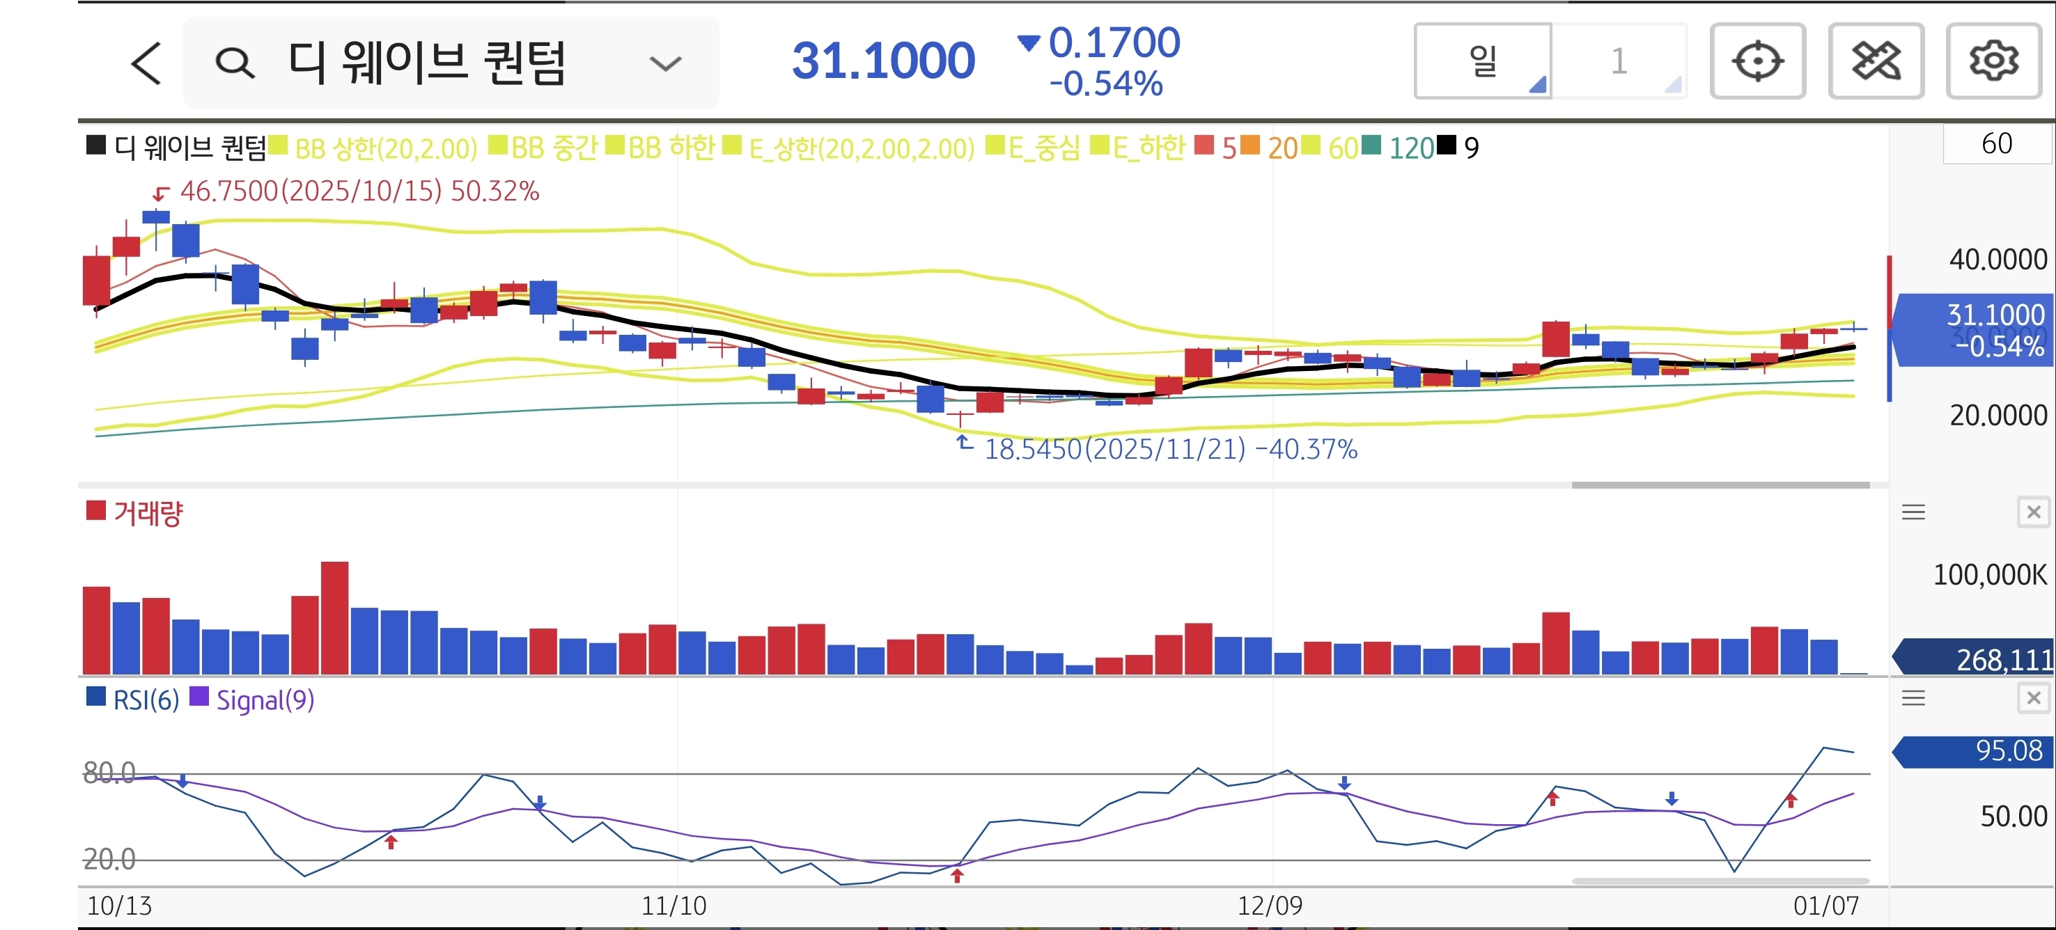Image resolution: width=2056 pixels, height=930 pixels.
Task: Open the interval number 1 dropdown
Action: pyautogui.click(x=1619, y=61)
